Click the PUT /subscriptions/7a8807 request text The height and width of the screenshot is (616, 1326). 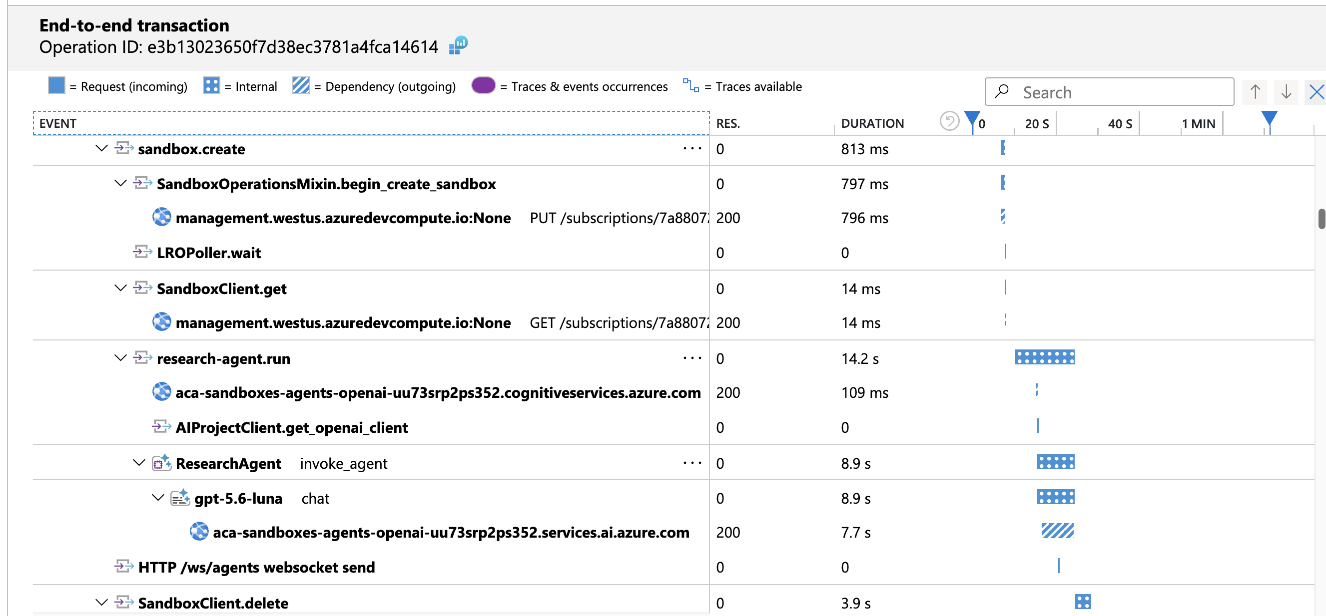point(619,218)
